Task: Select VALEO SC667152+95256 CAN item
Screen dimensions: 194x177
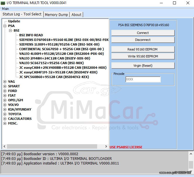Action: pos(51,63)
